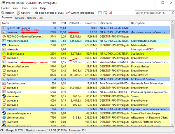The height and width of the screenshot is (134, 175).
Task: Click the Search Processes input field
Action: point(152,13)
